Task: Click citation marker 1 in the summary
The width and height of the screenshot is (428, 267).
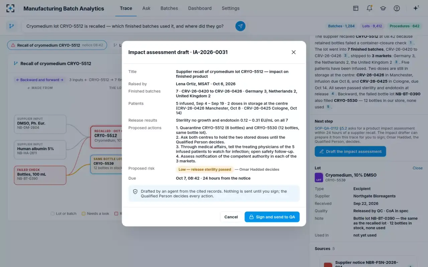Action: 411,43
